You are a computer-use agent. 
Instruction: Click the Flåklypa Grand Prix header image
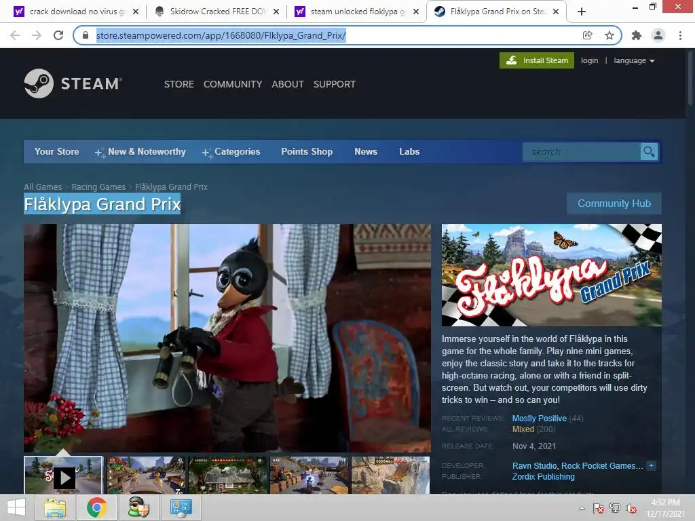[551, 275]
